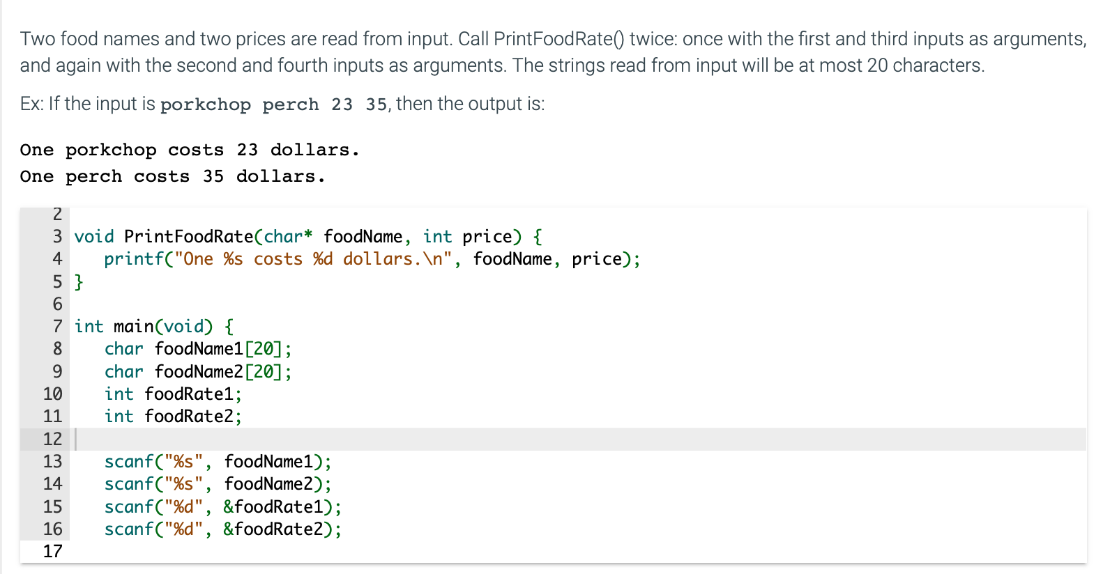Click line number 10 in the gutter

(x=52, y=394)
